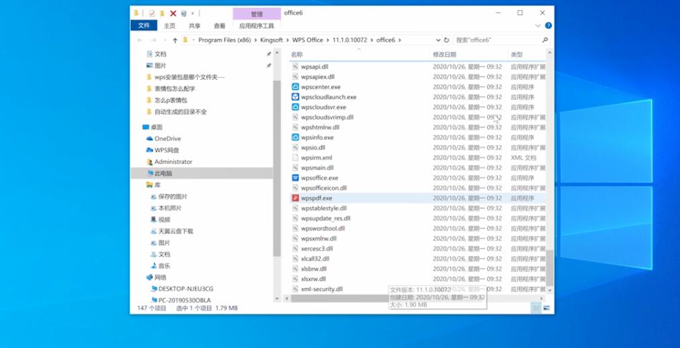Select wpscloudsvr.exe file icon

pyautogui.click(x=296, y=107)
